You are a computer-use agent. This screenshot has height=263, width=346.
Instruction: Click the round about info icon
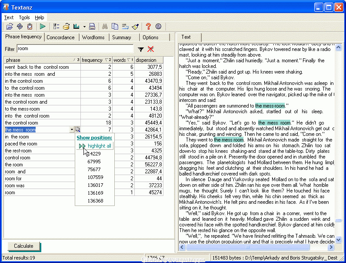coord(158,27)
